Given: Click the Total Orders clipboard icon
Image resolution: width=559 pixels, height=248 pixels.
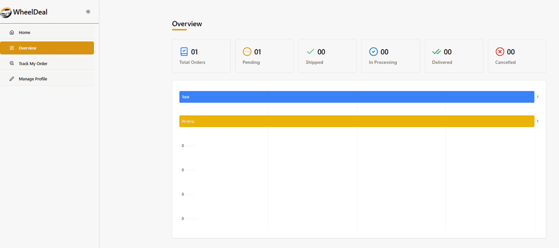Looking at the screenshot, I should point(184,52).
